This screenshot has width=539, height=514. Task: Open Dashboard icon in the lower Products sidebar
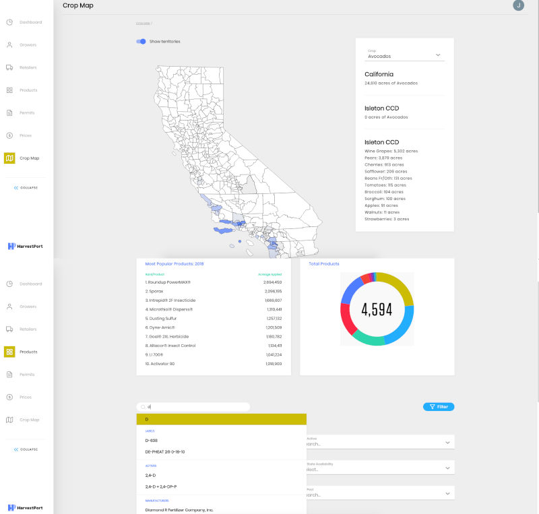point(9,284)
